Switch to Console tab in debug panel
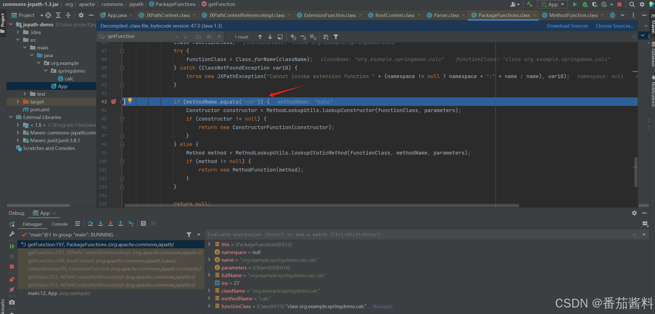The height and width of the screenshot is (314, 655). pos(60,224)
